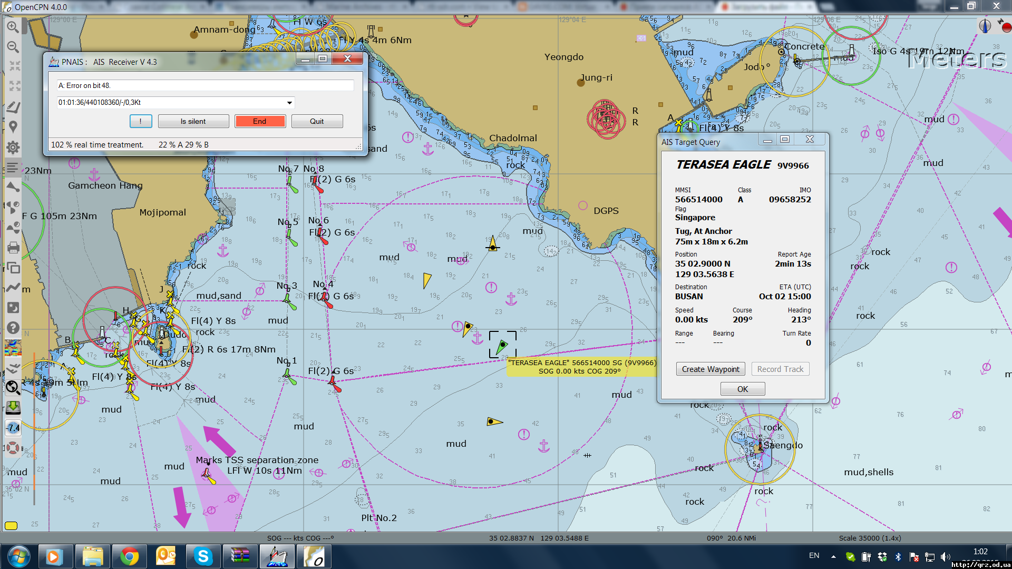Image resolution: width=1012 pixels, height=569 pixels.
Task: Open volume control in tray
Action: [945, 556]
